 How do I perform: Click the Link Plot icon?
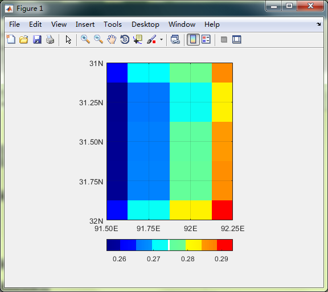pos(175,39)
